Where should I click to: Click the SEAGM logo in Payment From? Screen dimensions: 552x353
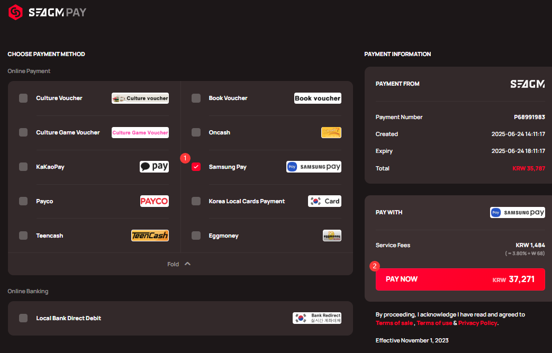[x=527, y=84]
